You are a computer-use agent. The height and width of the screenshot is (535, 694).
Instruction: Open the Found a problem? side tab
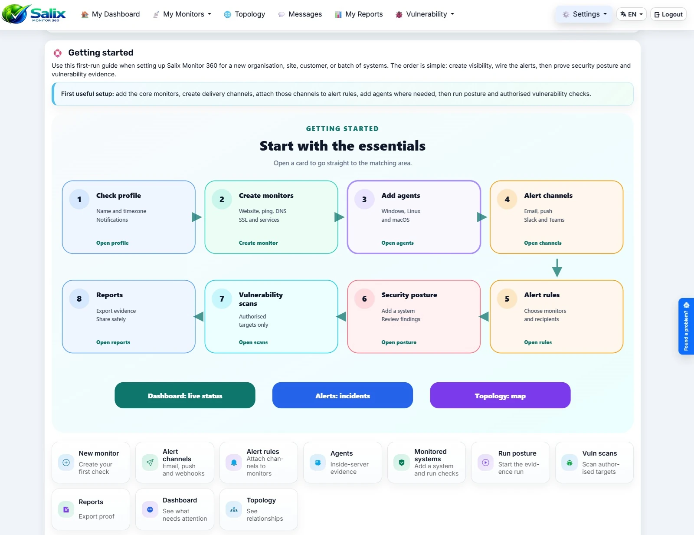point(686,326)
